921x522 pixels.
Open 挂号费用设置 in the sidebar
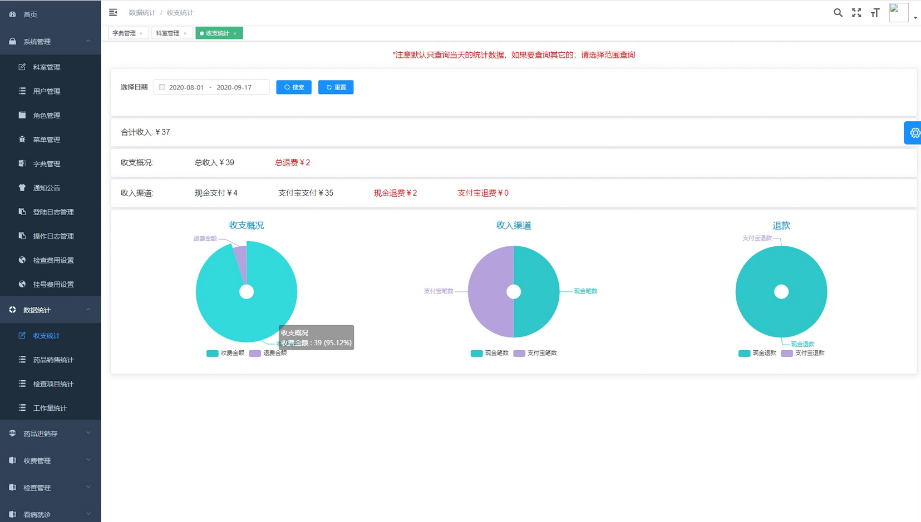(51, 284)
